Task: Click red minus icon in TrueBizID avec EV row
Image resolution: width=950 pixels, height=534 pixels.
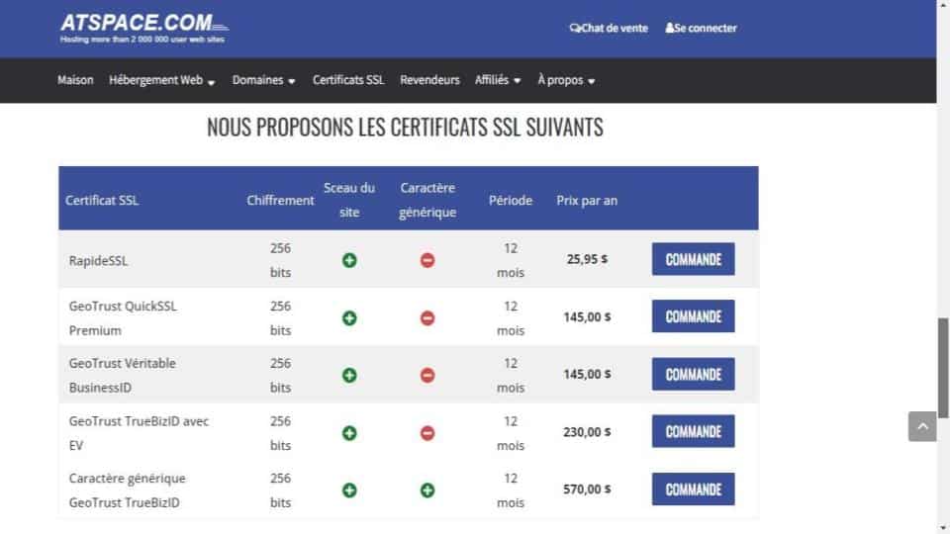Action: click(427, 433)
